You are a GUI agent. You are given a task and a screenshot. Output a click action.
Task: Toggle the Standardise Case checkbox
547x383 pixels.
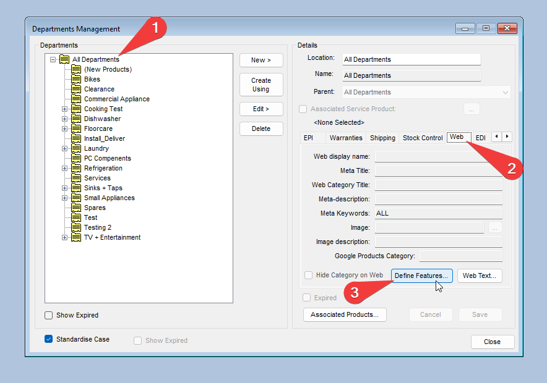[49, 339]
